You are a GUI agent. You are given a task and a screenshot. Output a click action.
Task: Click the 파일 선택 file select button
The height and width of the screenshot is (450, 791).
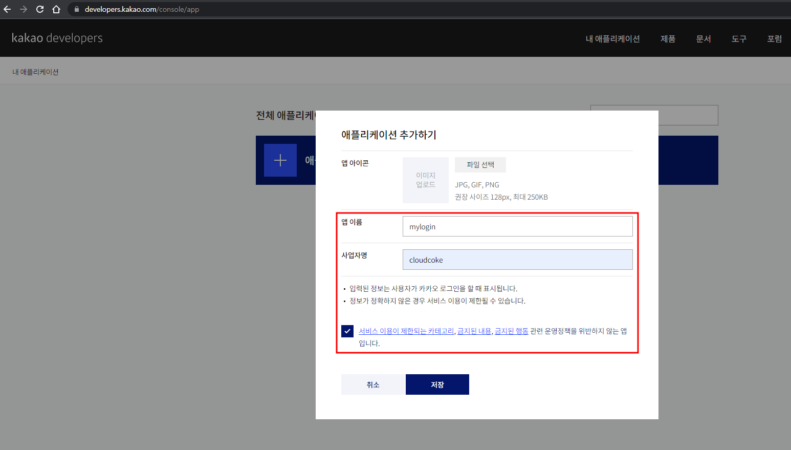(x=480, y=164)
